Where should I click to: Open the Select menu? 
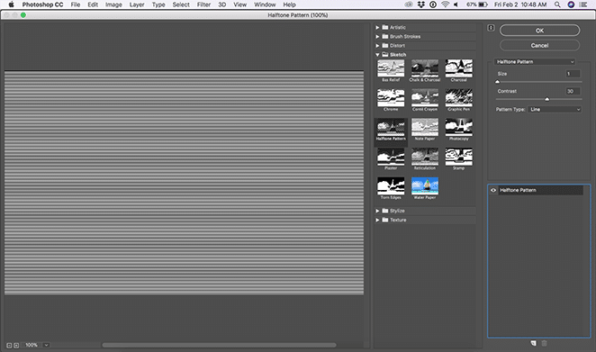(x=181, y=5)
